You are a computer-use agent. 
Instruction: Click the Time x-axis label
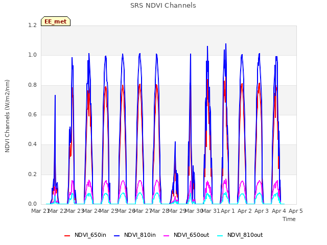tap(289, 219)
